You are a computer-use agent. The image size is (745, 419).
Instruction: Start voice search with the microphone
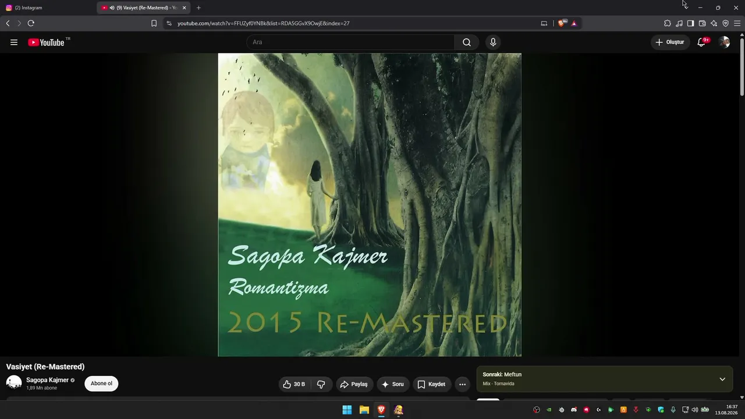coord(493,42)
